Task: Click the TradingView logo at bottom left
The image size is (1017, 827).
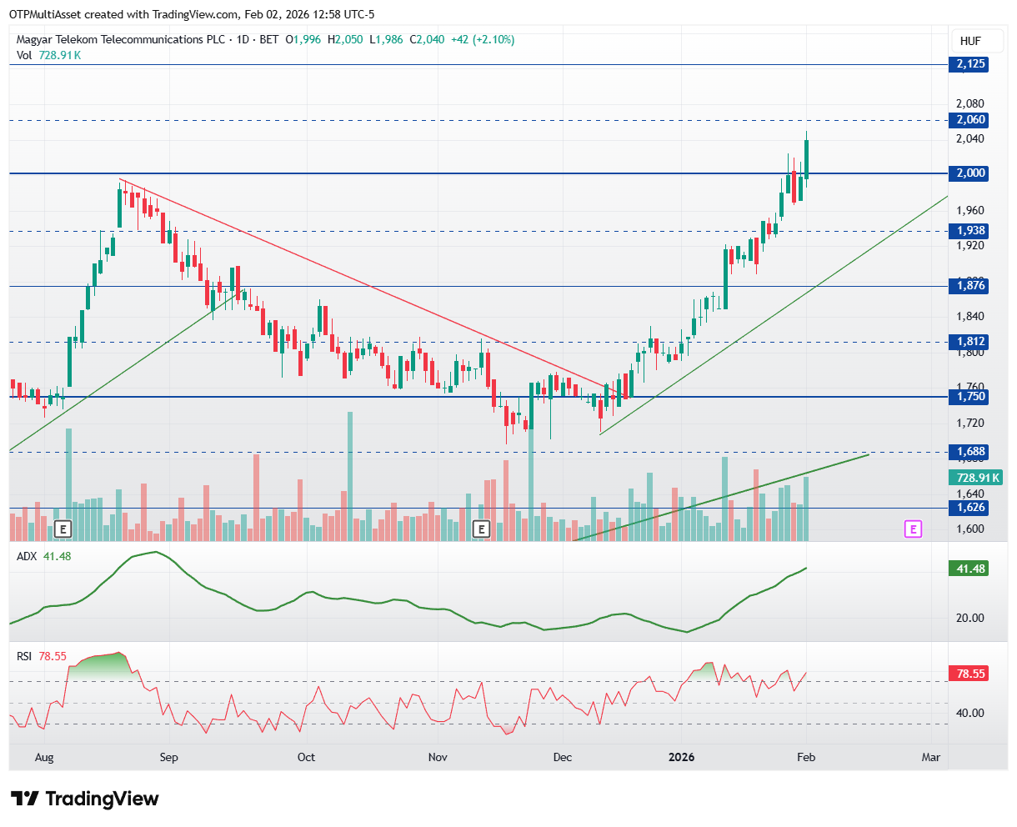Action: click(x=84, y=799)
